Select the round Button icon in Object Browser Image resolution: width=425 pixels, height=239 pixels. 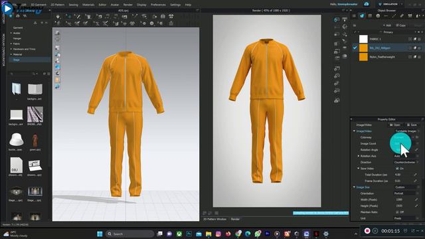click(378, 16)
